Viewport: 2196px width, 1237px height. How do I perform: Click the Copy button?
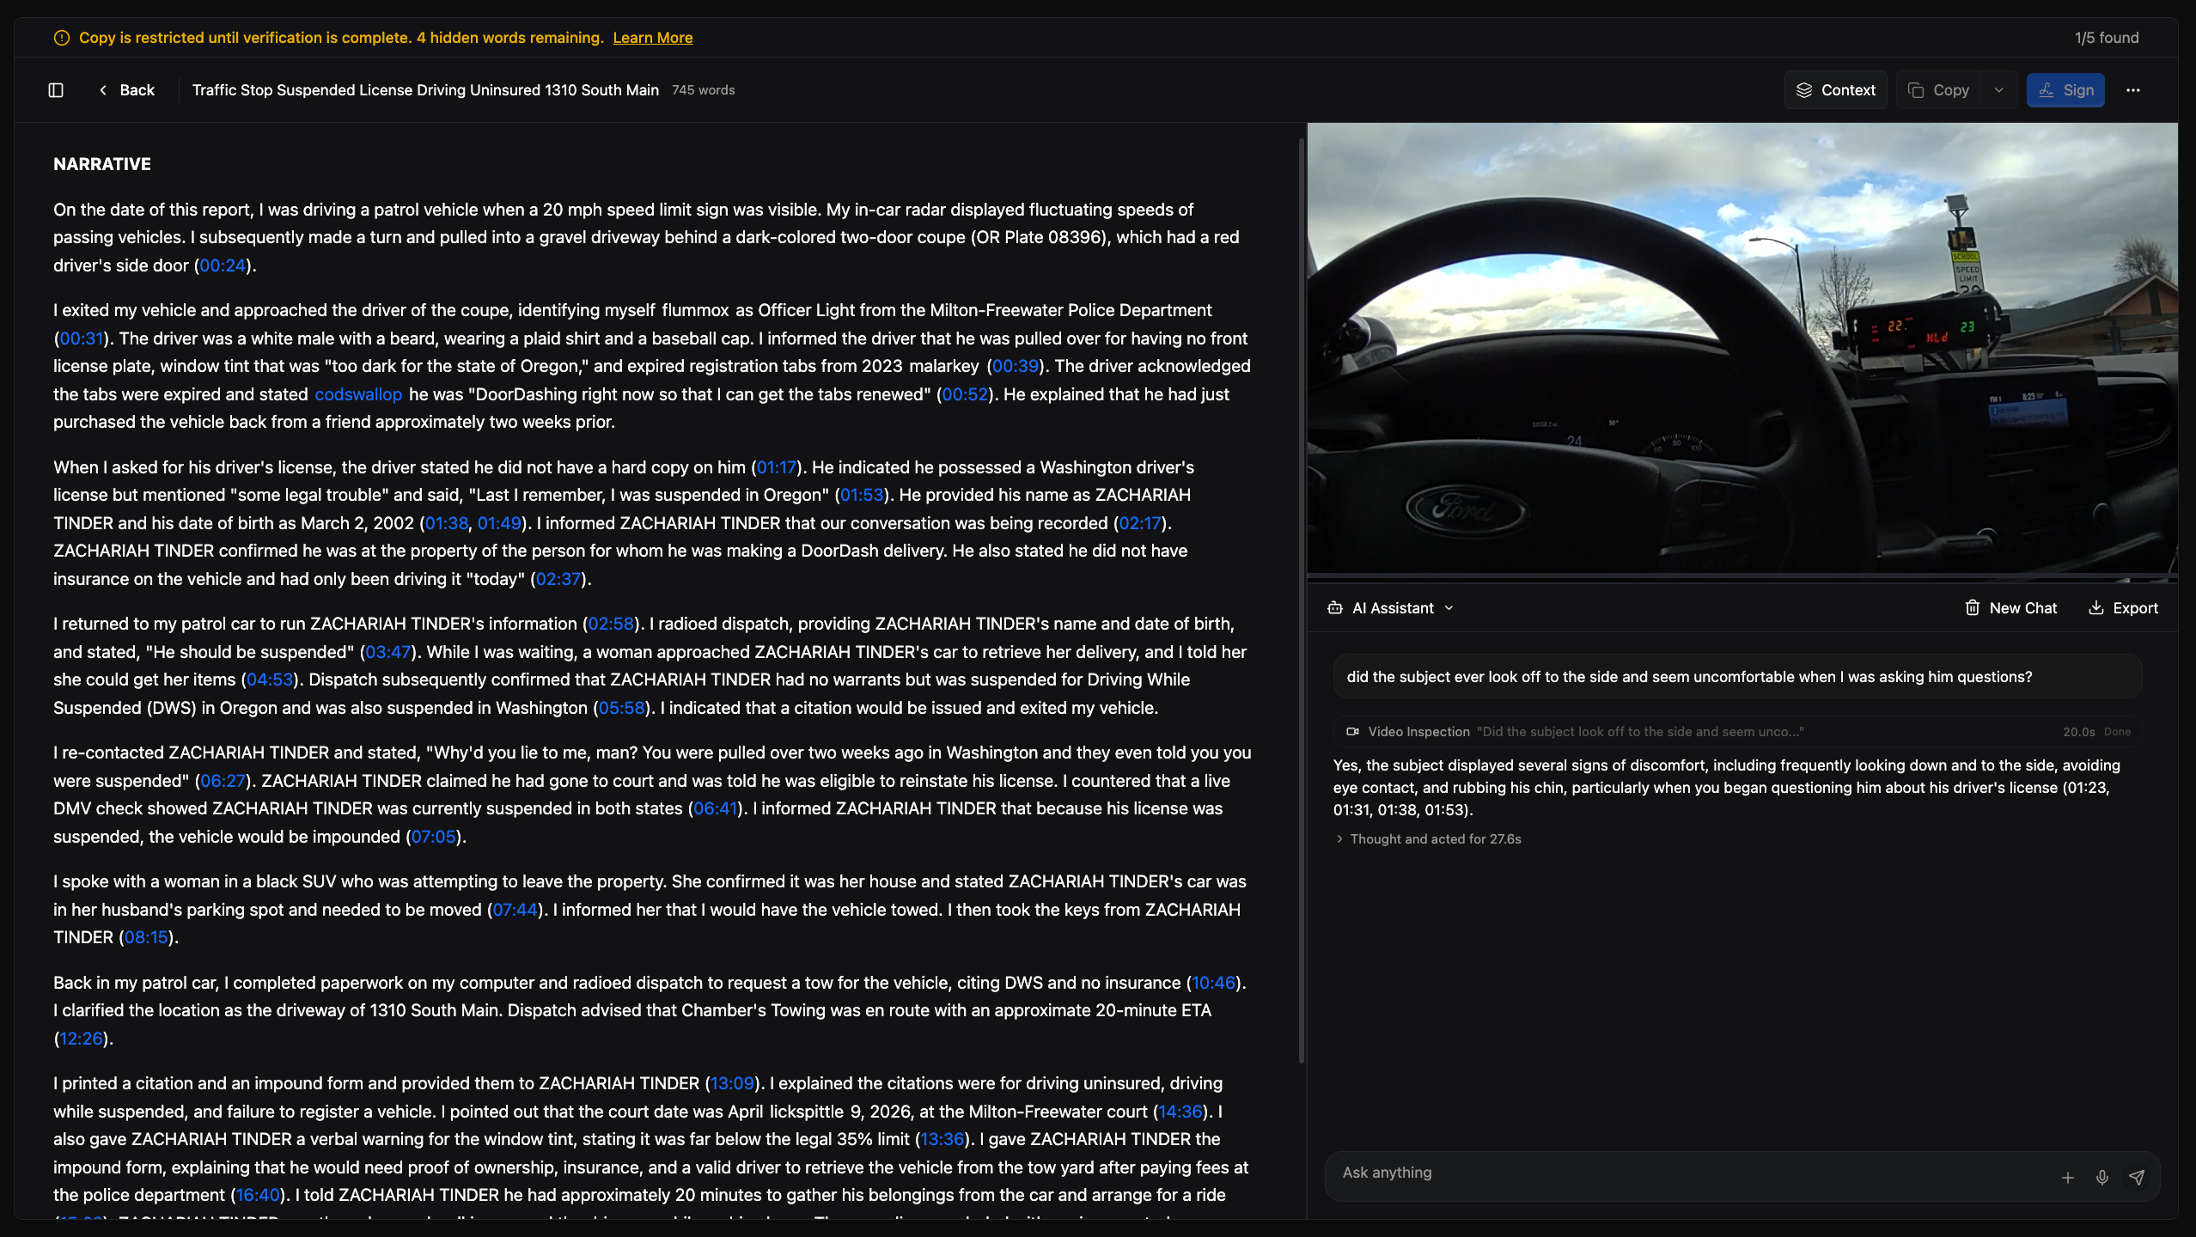[x=1939, y=90]
